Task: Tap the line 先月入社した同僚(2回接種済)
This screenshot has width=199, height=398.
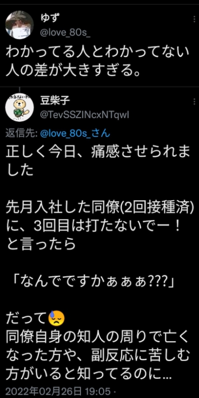Action: click(x=100, y=211)
